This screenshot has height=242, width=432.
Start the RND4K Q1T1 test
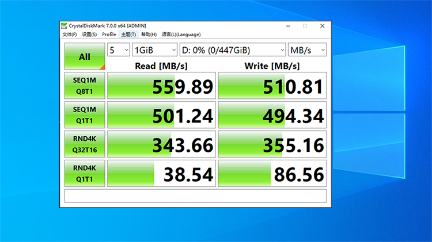(85, 174)
